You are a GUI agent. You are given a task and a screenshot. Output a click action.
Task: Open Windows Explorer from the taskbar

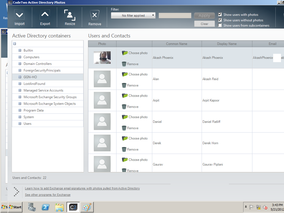(x=59, y=207)
